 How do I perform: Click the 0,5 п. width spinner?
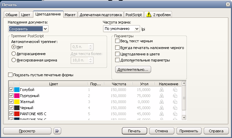(x=90, y=47)
